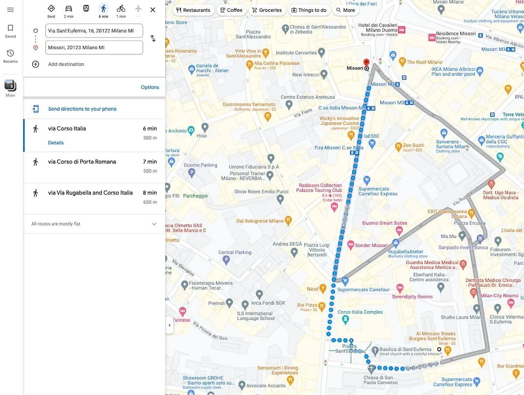
Task: Open the hamburger main menu
Action: pyautogui.click(x=10, y=10)
